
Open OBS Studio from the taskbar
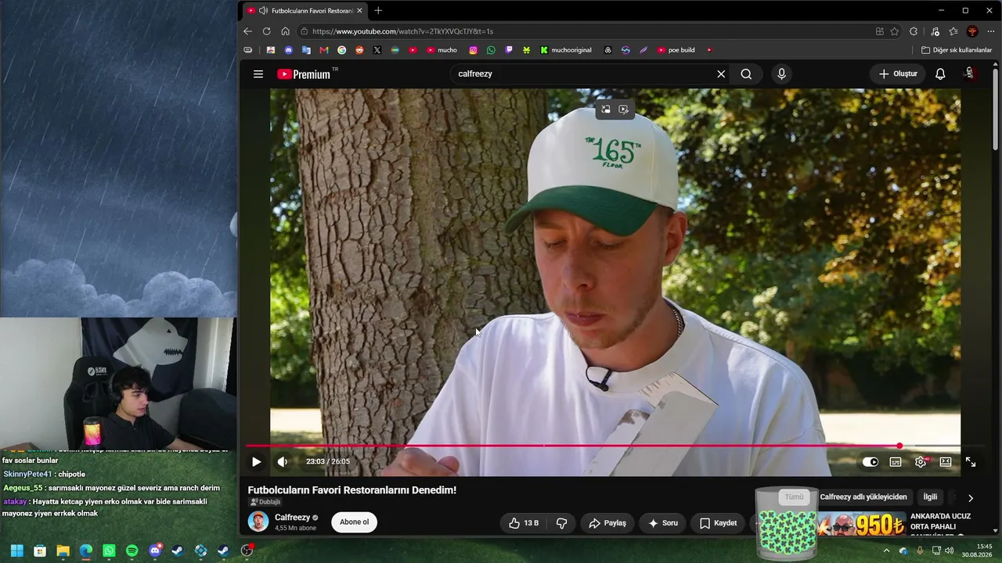pyautogui.click(x=247, y=551)
